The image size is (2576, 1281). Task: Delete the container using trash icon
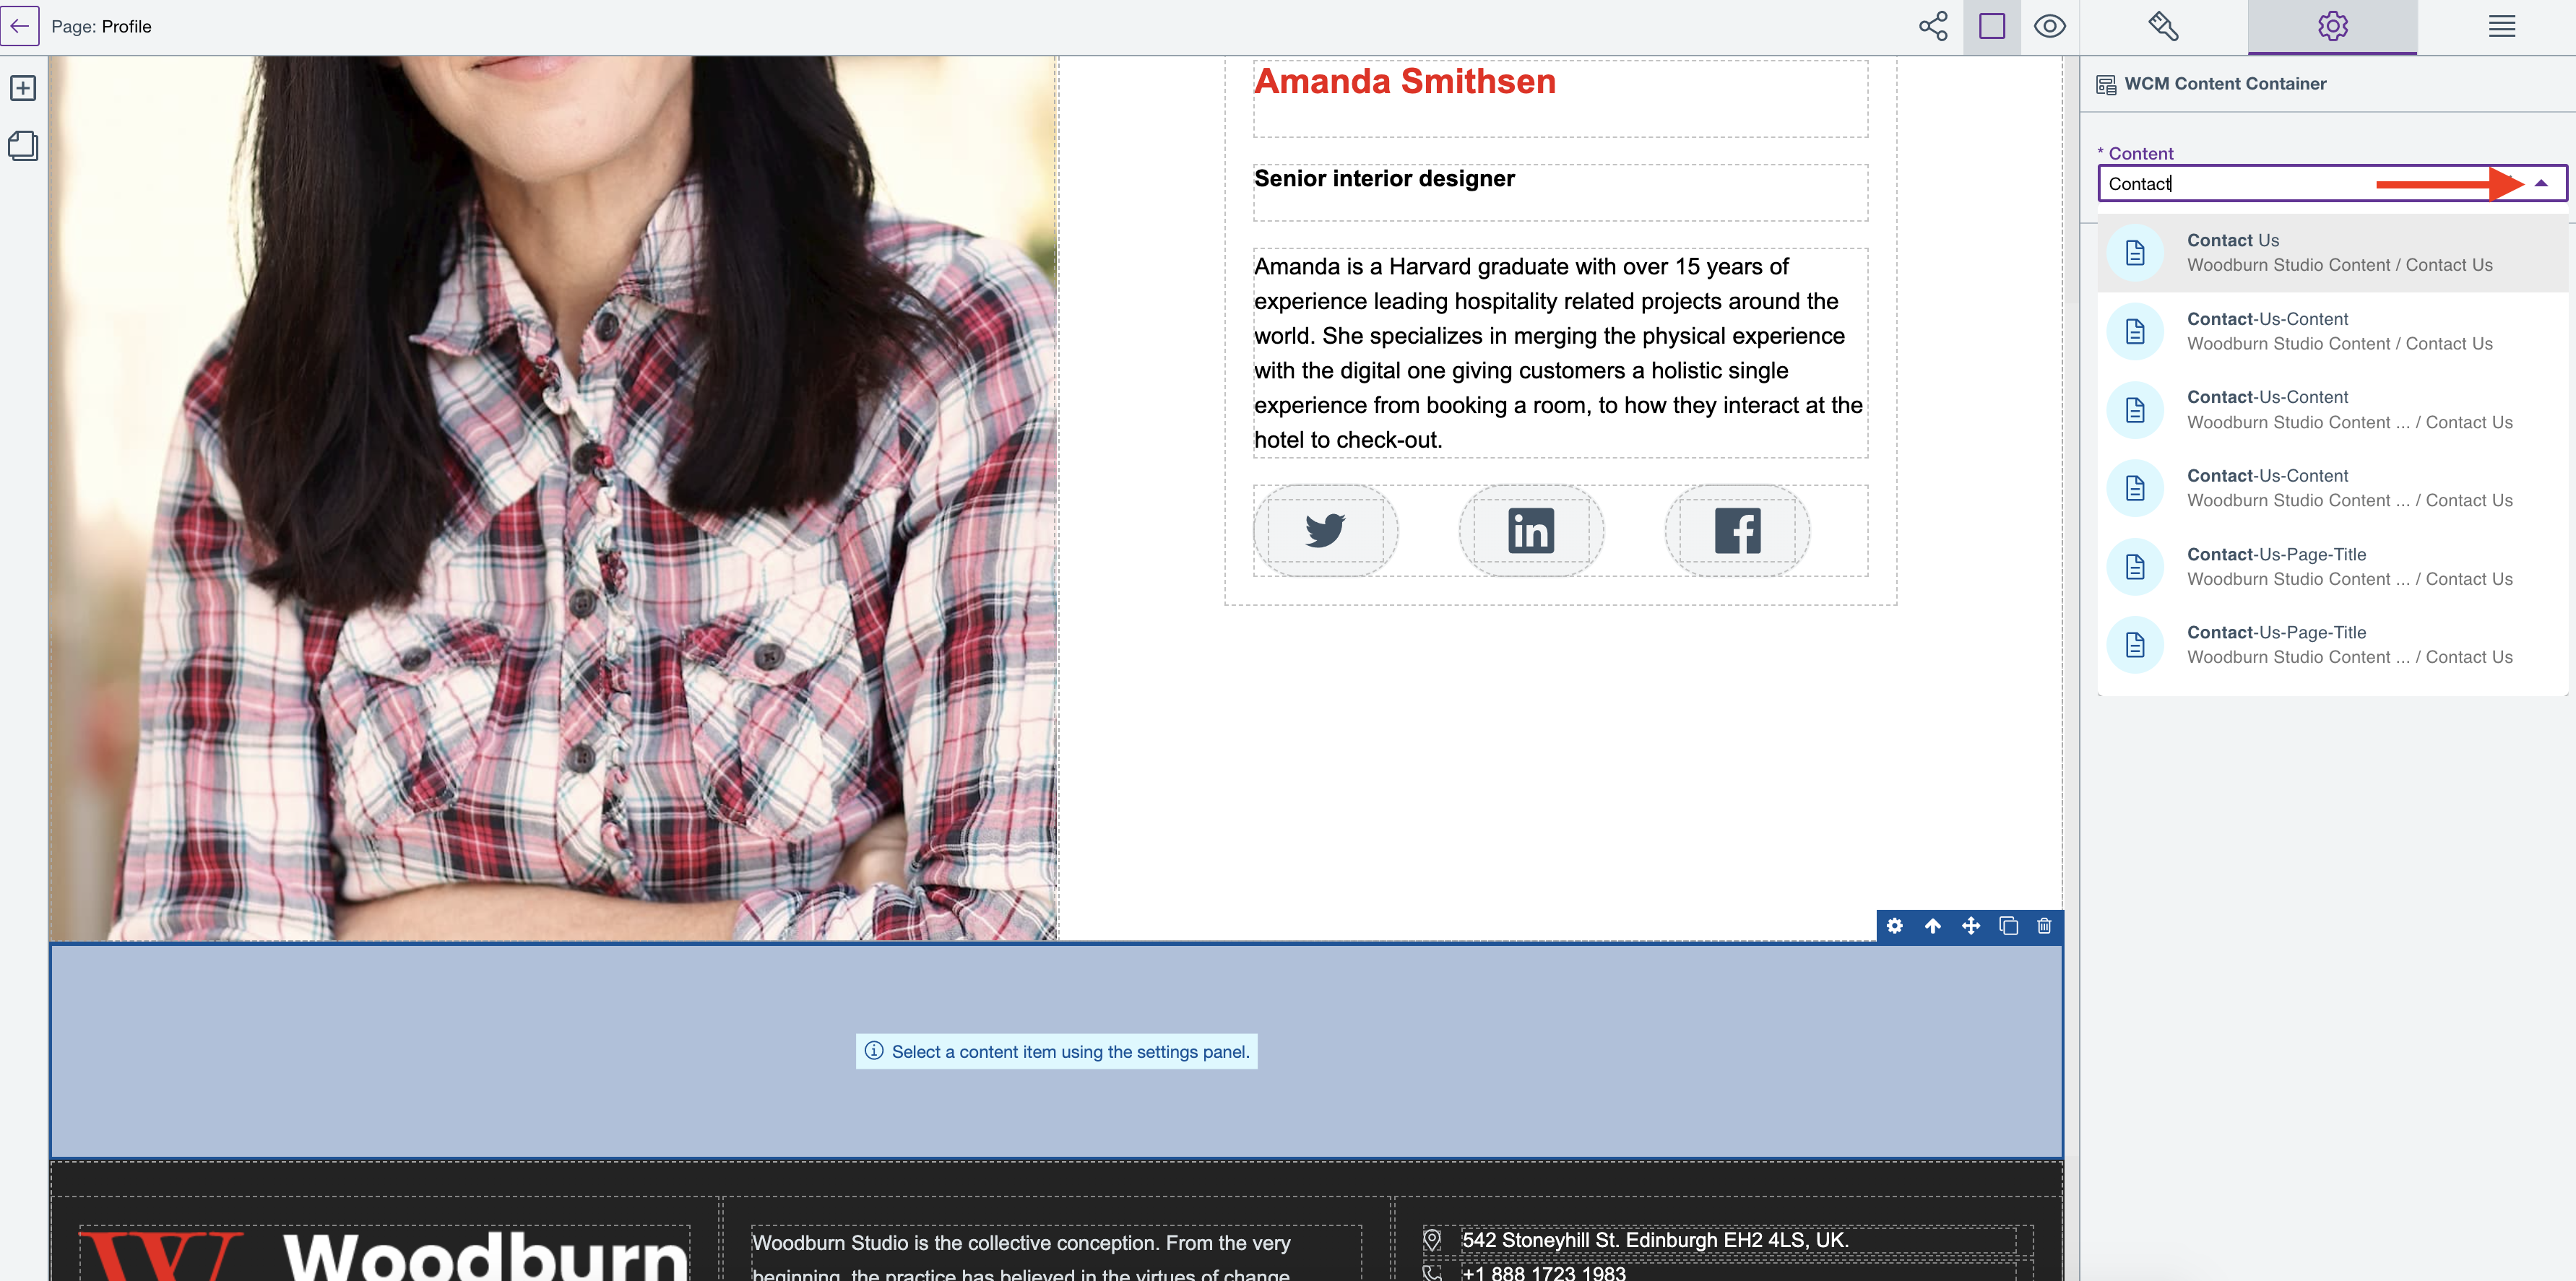(x=2044, y=926)
